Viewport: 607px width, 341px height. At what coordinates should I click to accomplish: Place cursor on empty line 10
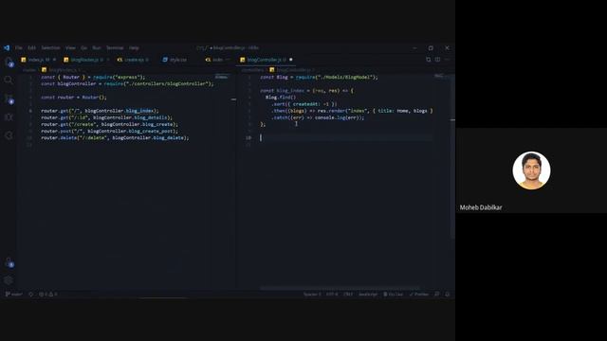pos(346,137)
